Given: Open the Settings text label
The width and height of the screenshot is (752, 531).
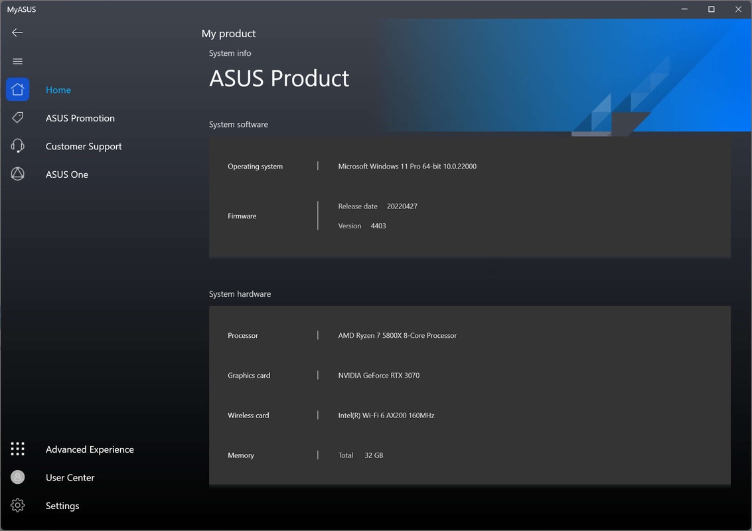Looking at the screenshot, I should 62,506.
